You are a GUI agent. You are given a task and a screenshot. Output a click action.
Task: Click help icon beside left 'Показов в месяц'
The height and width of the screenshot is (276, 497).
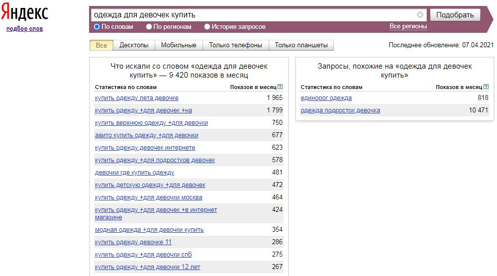click(280, 87)
